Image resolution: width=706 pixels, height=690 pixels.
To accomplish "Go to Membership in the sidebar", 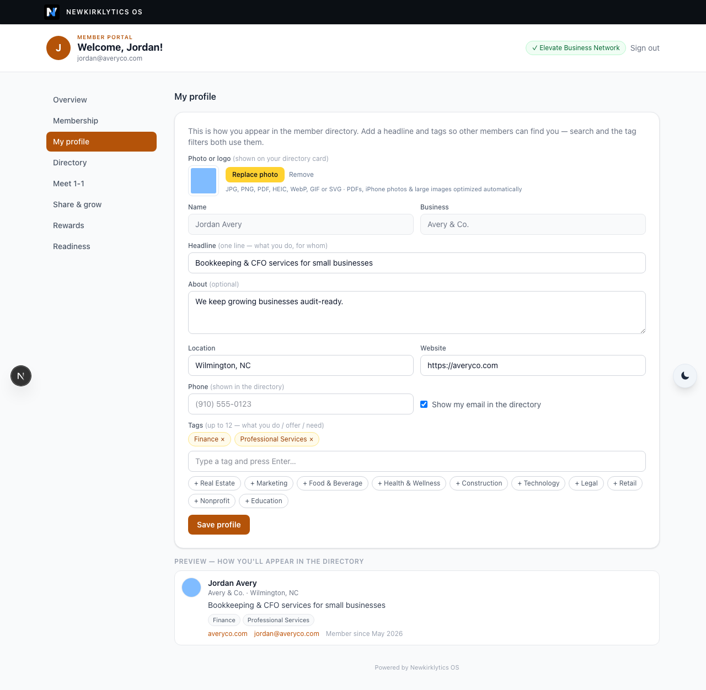I will coord(101,121).
